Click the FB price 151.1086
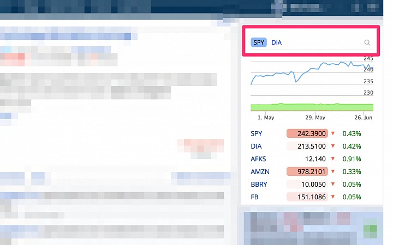This screenshot has width=393, height=245. pyautogui.click(x=307, y=197)
